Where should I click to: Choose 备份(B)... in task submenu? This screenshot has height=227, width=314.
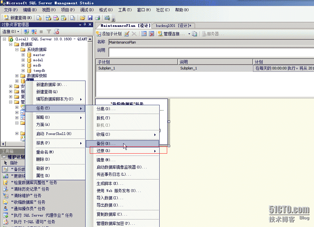(123, 143)
